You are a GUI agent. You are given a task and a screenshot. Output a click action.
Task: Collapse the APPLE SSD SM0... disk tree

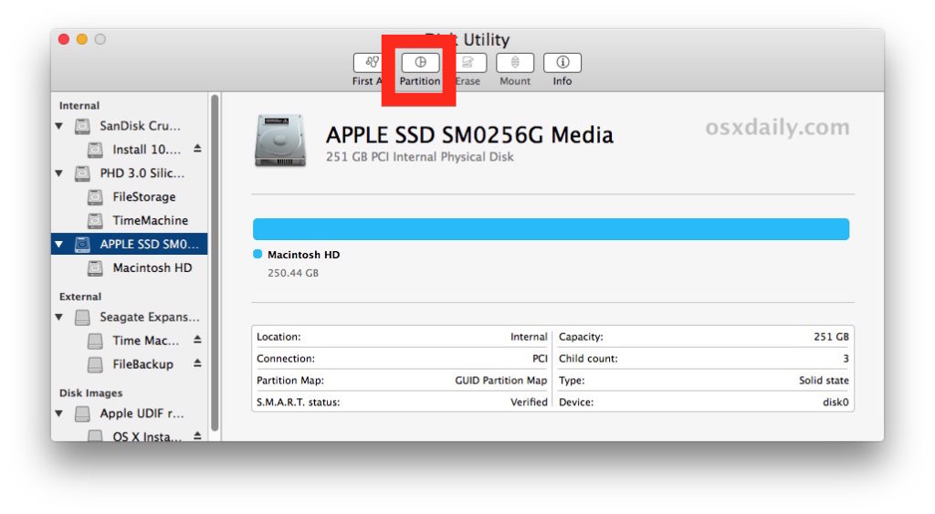59,244
